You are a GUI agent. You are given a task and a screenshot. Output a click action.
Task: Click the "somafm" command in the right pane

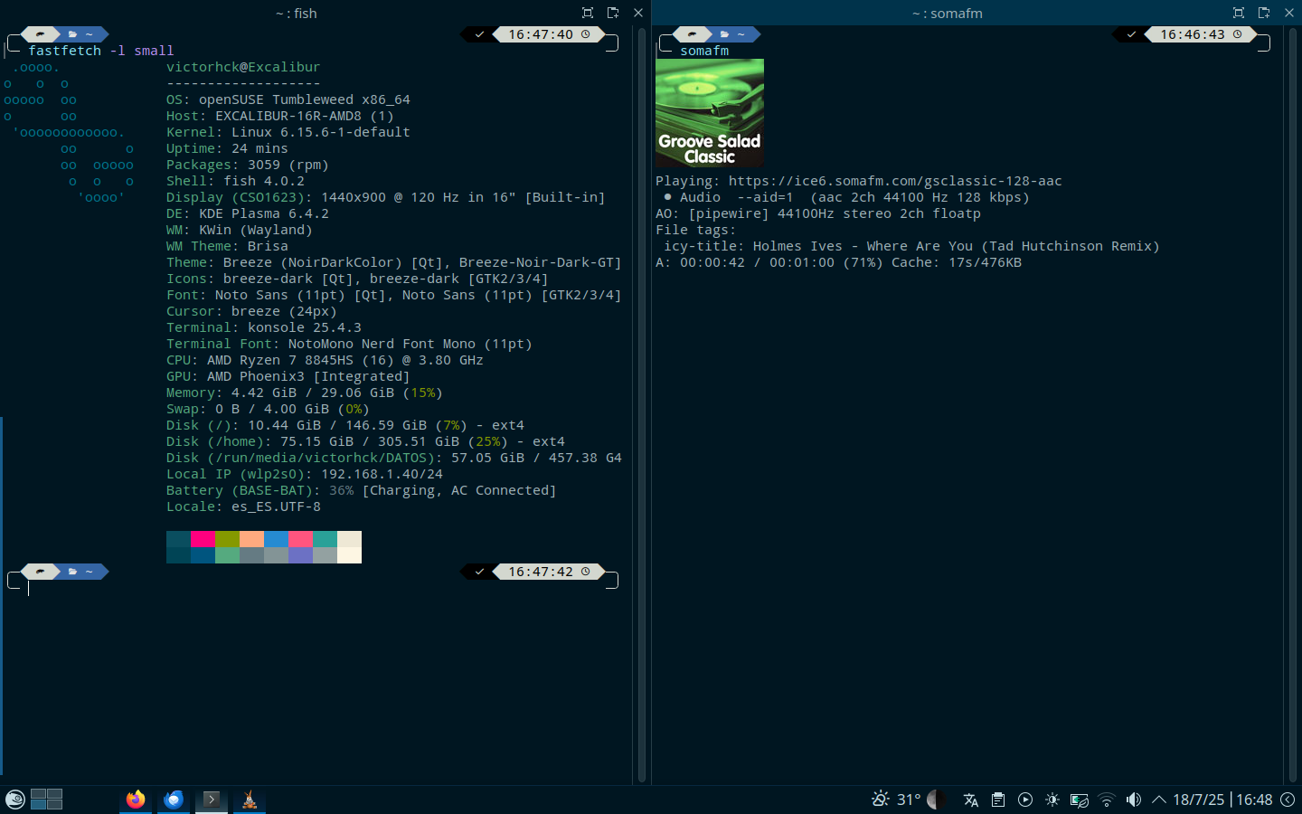[x=704, y=51]
